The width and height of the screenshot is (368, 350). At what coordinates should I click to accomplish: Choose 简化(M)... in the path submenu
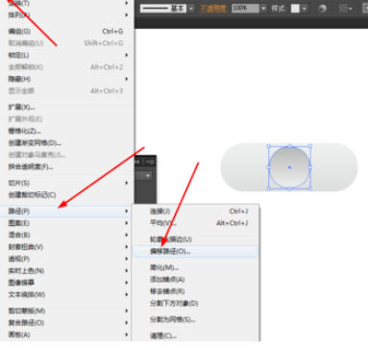tap(195, 267)
